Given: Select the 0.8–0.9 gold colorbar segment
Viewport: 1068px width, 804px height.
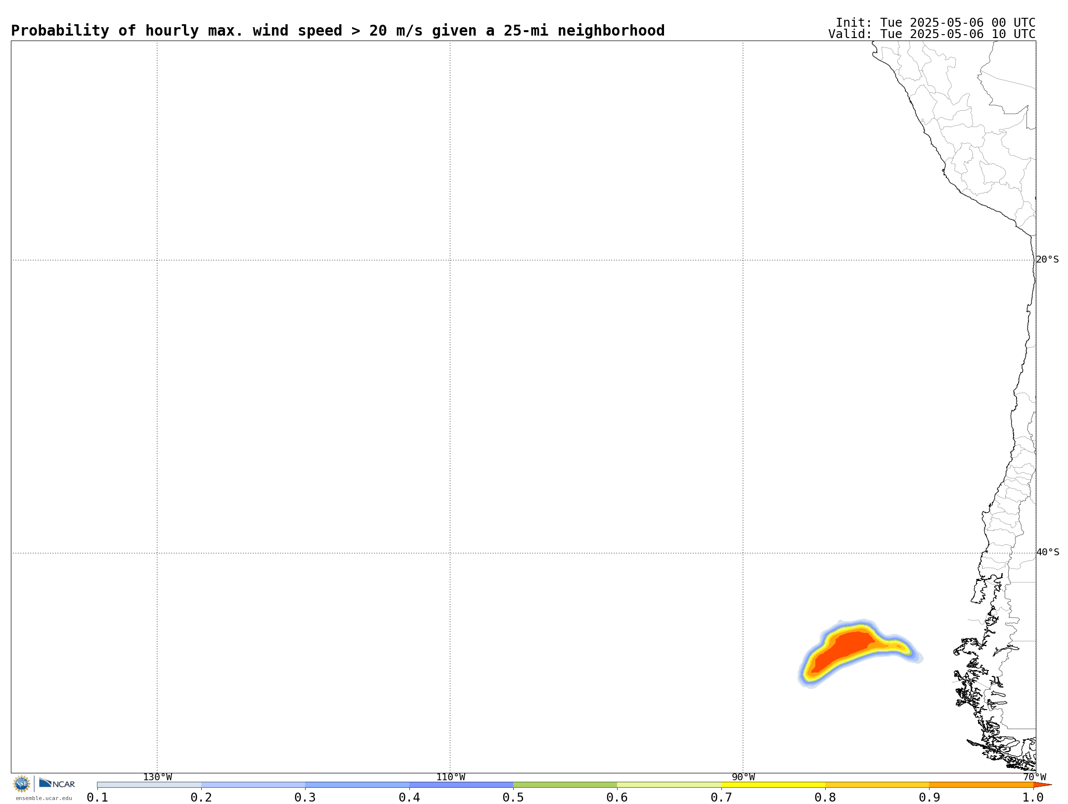Looking at the screenshot, I should coord(877,785).
